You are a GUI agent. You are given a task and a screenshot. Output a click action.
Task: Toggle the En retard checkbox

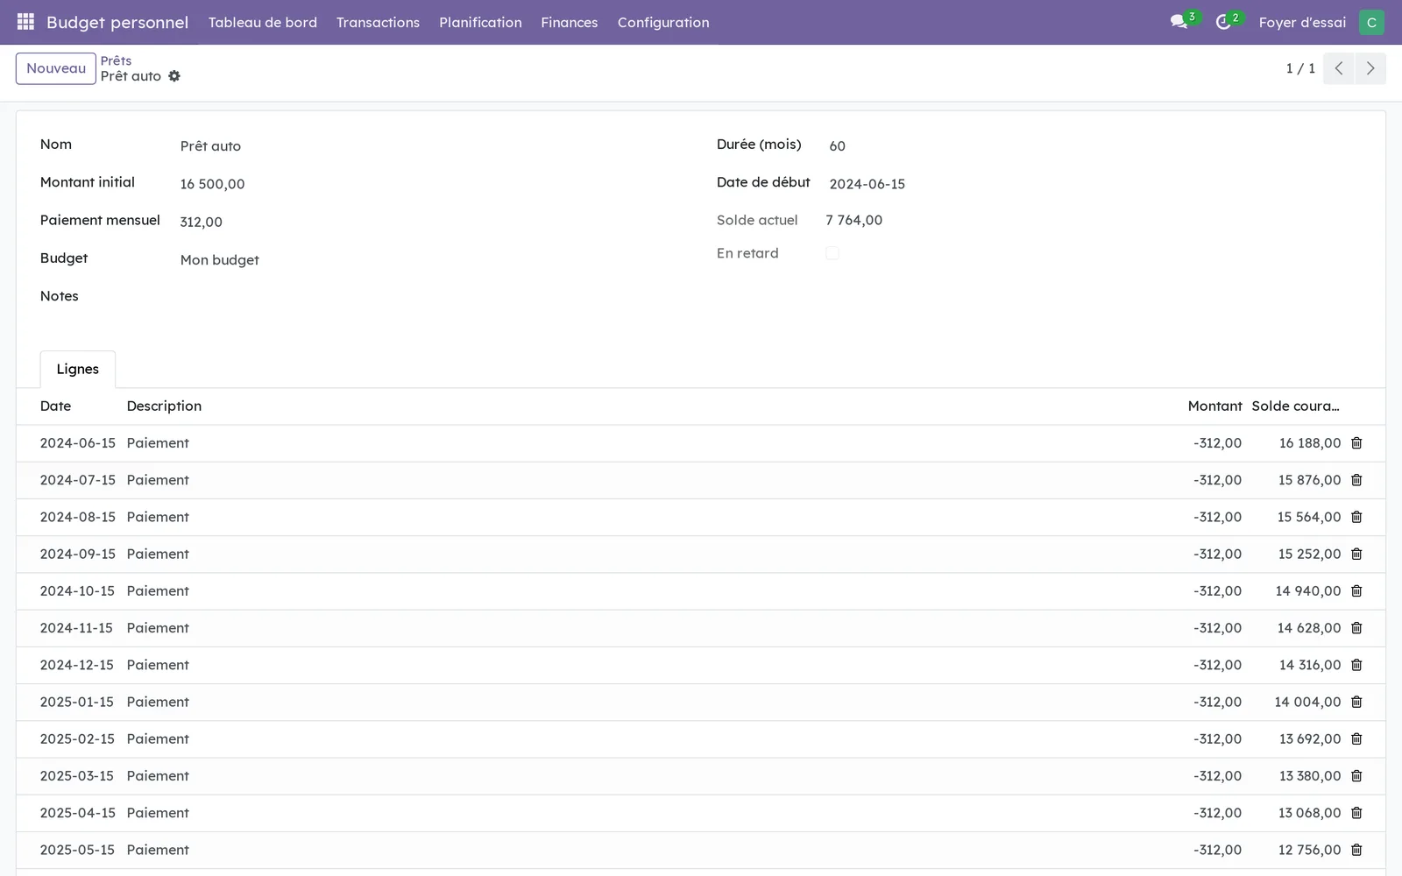[x=832, y=253]
